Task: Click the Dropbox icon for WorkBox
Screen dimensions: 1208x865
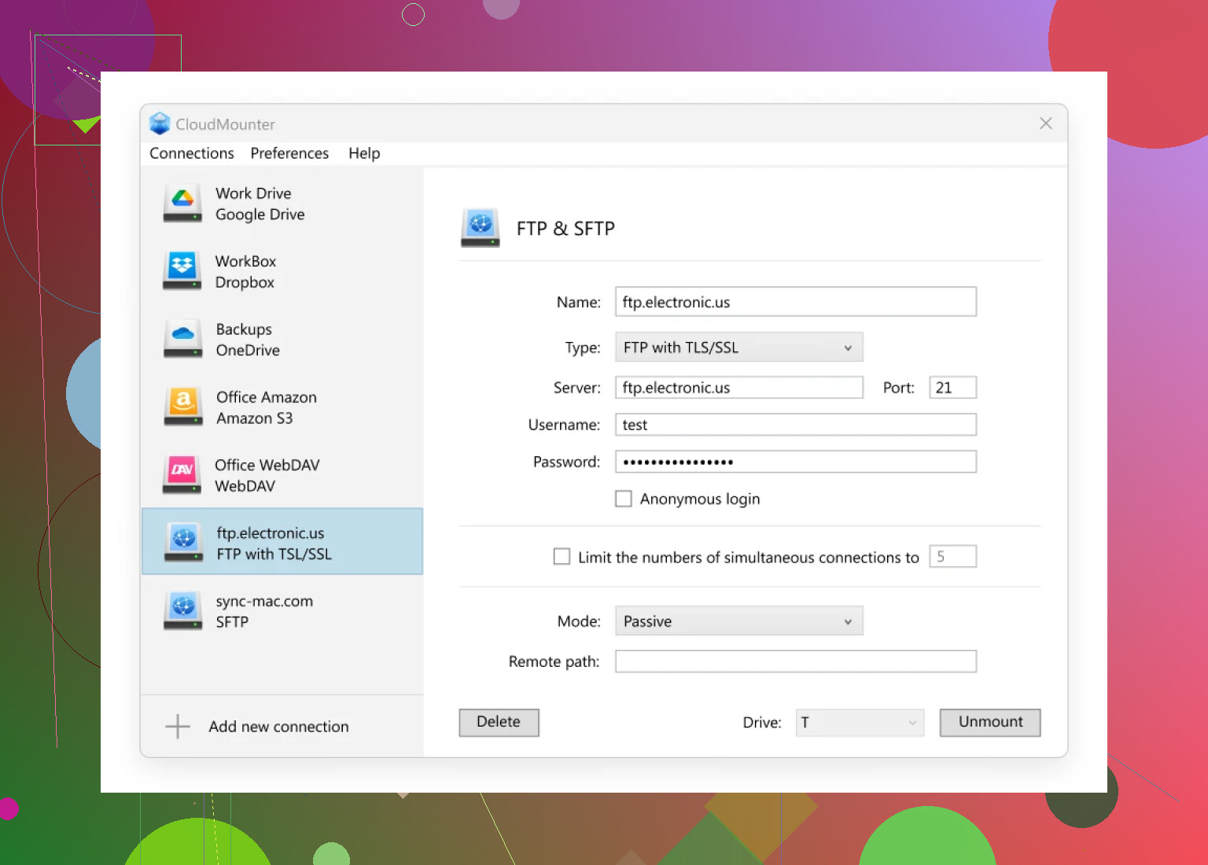Action: coord(182,271)
